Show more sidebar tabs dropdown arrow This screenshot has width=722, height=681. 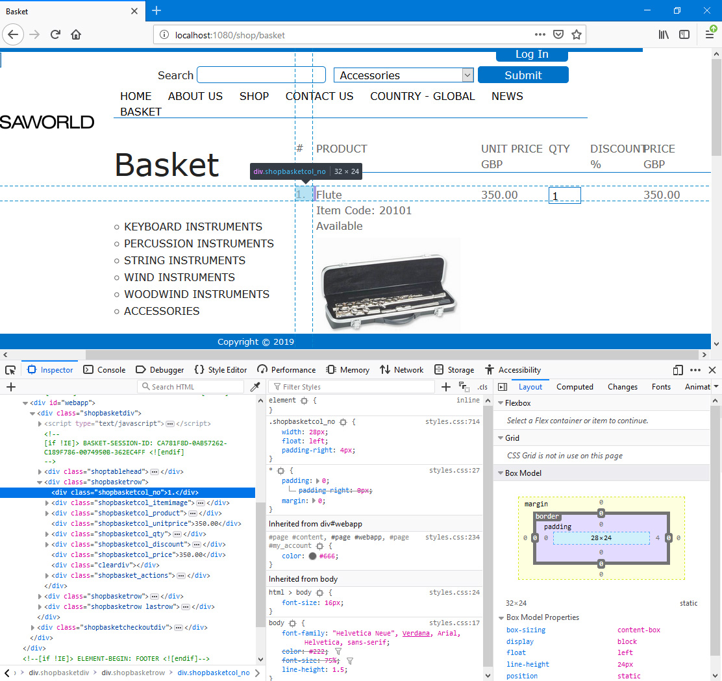click(716, 387)
